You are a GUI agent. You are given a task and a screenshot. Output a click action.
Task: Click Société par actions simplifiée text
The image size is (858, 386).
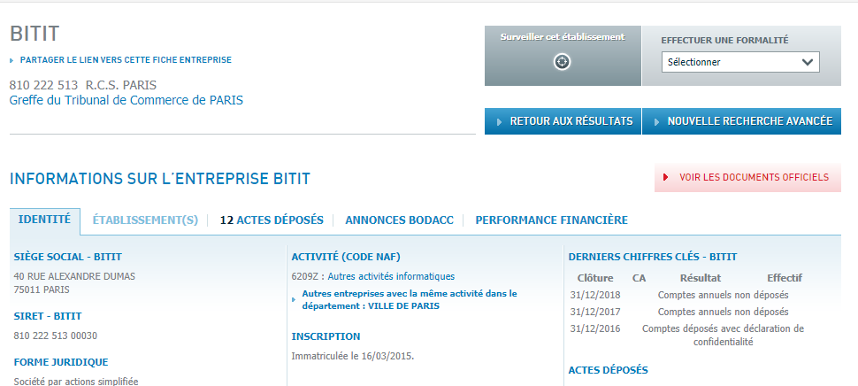(x=76, y=381)
